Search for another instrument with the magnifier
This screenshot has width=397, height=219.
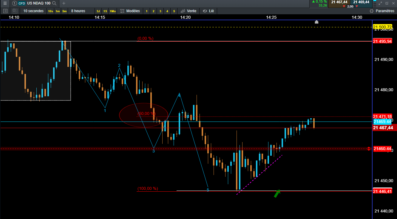tap(54, 3)
